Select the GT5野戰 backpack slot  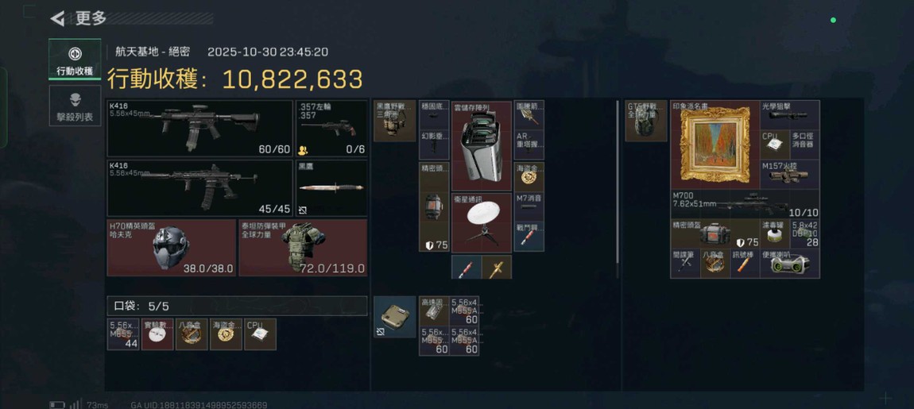pos(646,121)
